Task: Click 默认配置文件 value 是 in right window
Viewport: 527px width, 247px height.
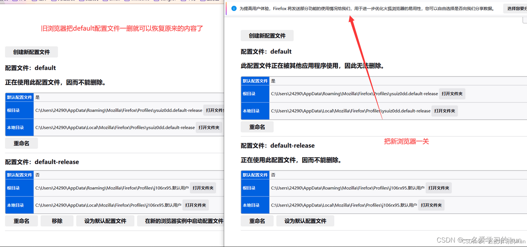Action: pos(273,81)
